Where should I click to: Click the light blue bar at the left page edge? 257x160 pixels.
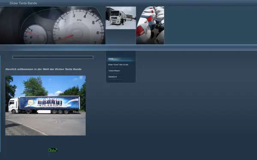pyautogui.click(x=0, y=104)
